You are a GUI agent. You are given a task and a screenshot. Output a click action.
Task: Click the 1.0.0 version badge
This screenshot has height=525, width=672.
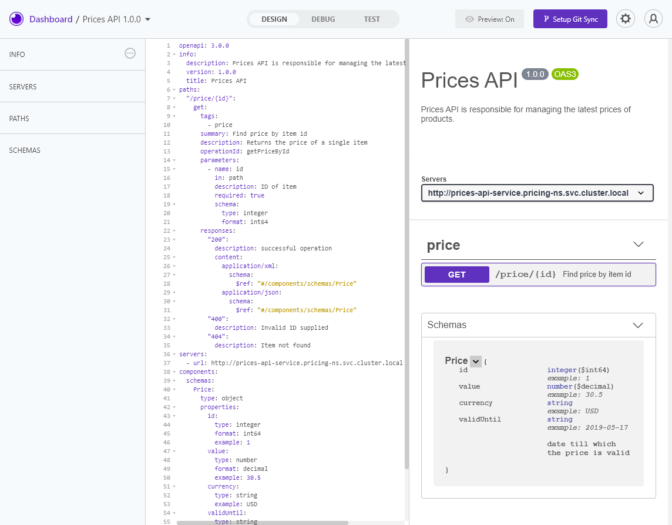click(x=535, y=74)
